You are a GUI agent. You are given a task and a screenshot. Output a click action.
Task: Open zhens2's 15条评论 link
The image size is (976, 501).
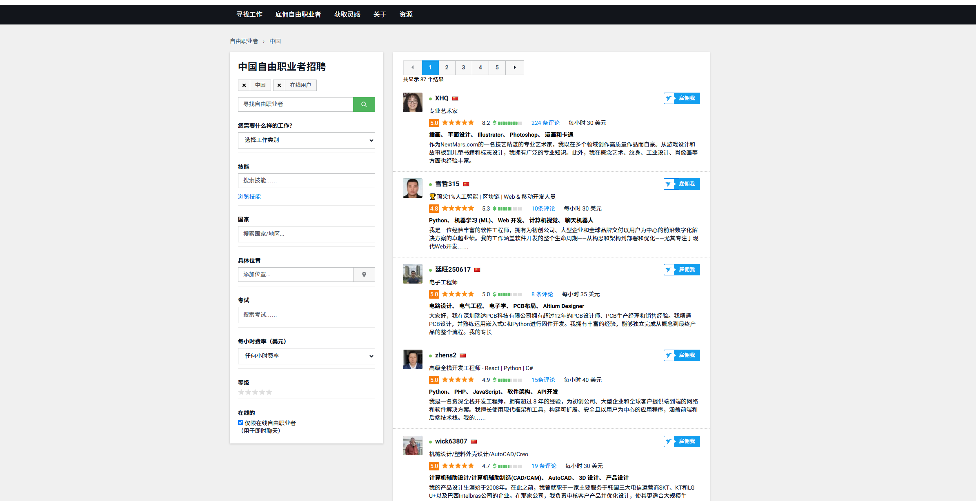[543, 380]
